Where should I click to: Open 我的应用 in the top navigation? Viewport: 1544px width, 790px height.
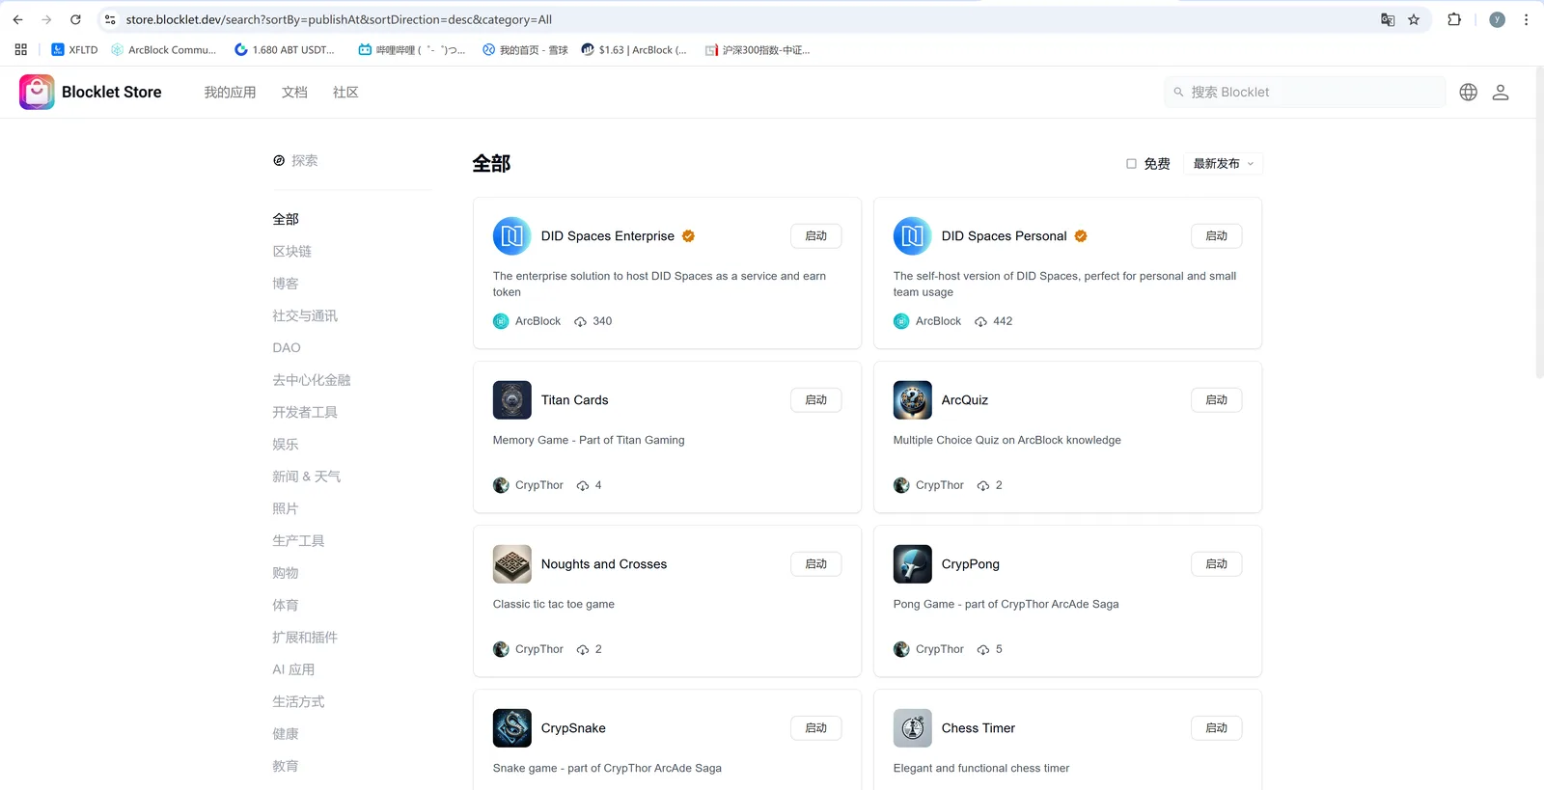[x=230, y=93]
